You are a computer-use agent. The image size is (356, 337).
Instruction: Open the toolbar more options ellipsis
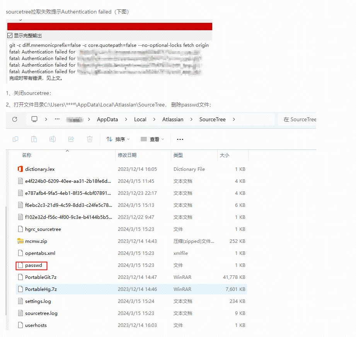[180, 139]
